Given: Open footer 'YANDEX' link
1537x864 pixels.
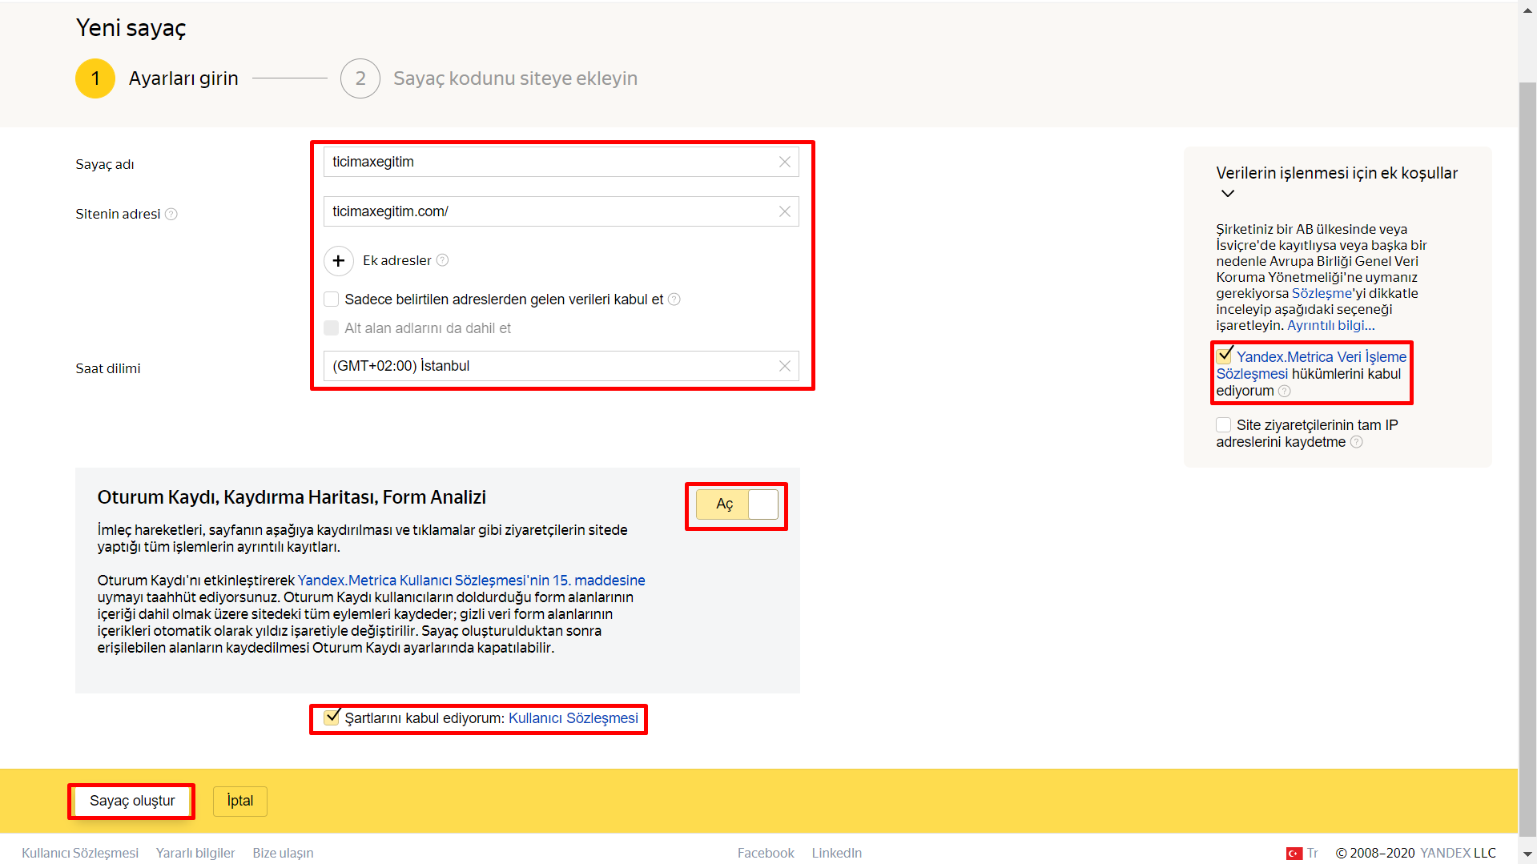Looking at the screenshot, I should tap(1445, 854).
